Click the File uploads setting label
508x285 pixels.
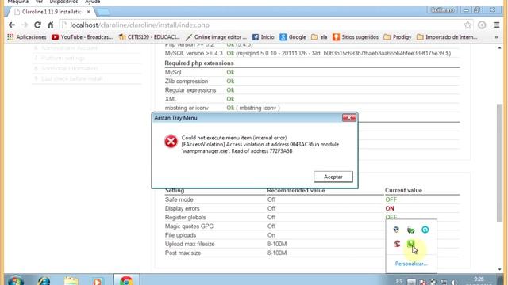click(x=180, y=235)
